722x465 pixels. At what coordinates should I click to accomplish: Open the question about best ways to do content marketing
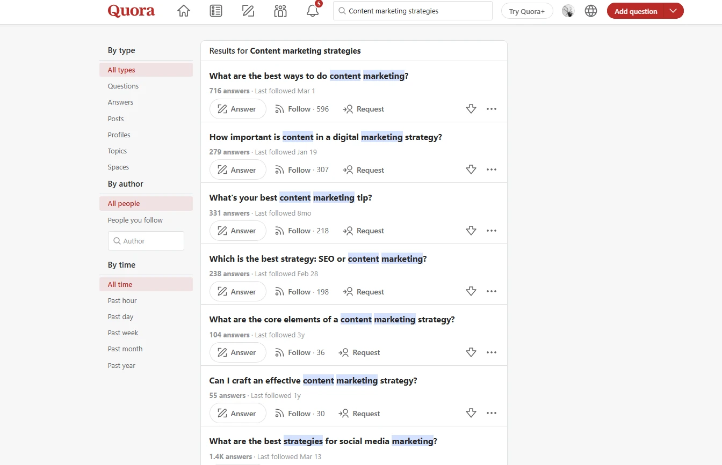[x=308, y=76]
